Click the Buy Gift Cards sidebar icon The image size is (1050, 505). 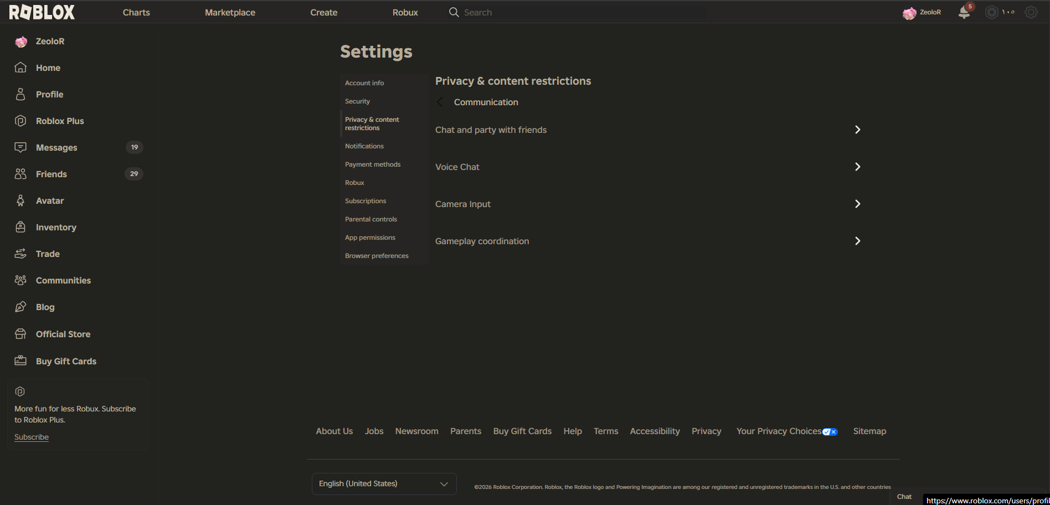[20, 361]
